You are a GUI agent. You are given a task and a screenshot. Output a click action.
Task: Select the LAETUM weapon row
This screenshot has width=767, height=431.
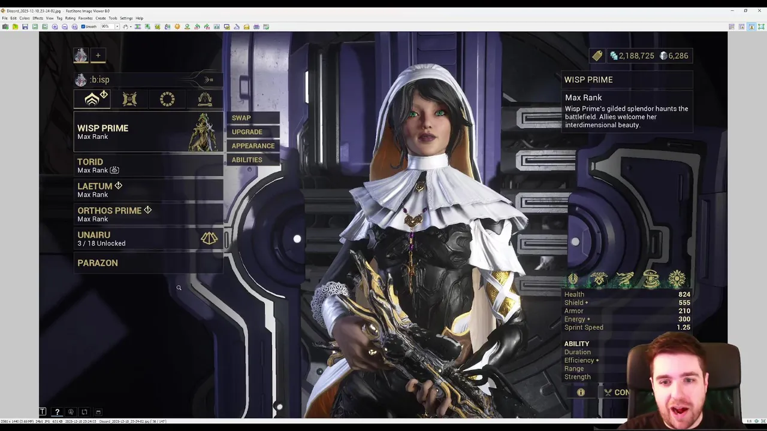(x=148, y=190)
